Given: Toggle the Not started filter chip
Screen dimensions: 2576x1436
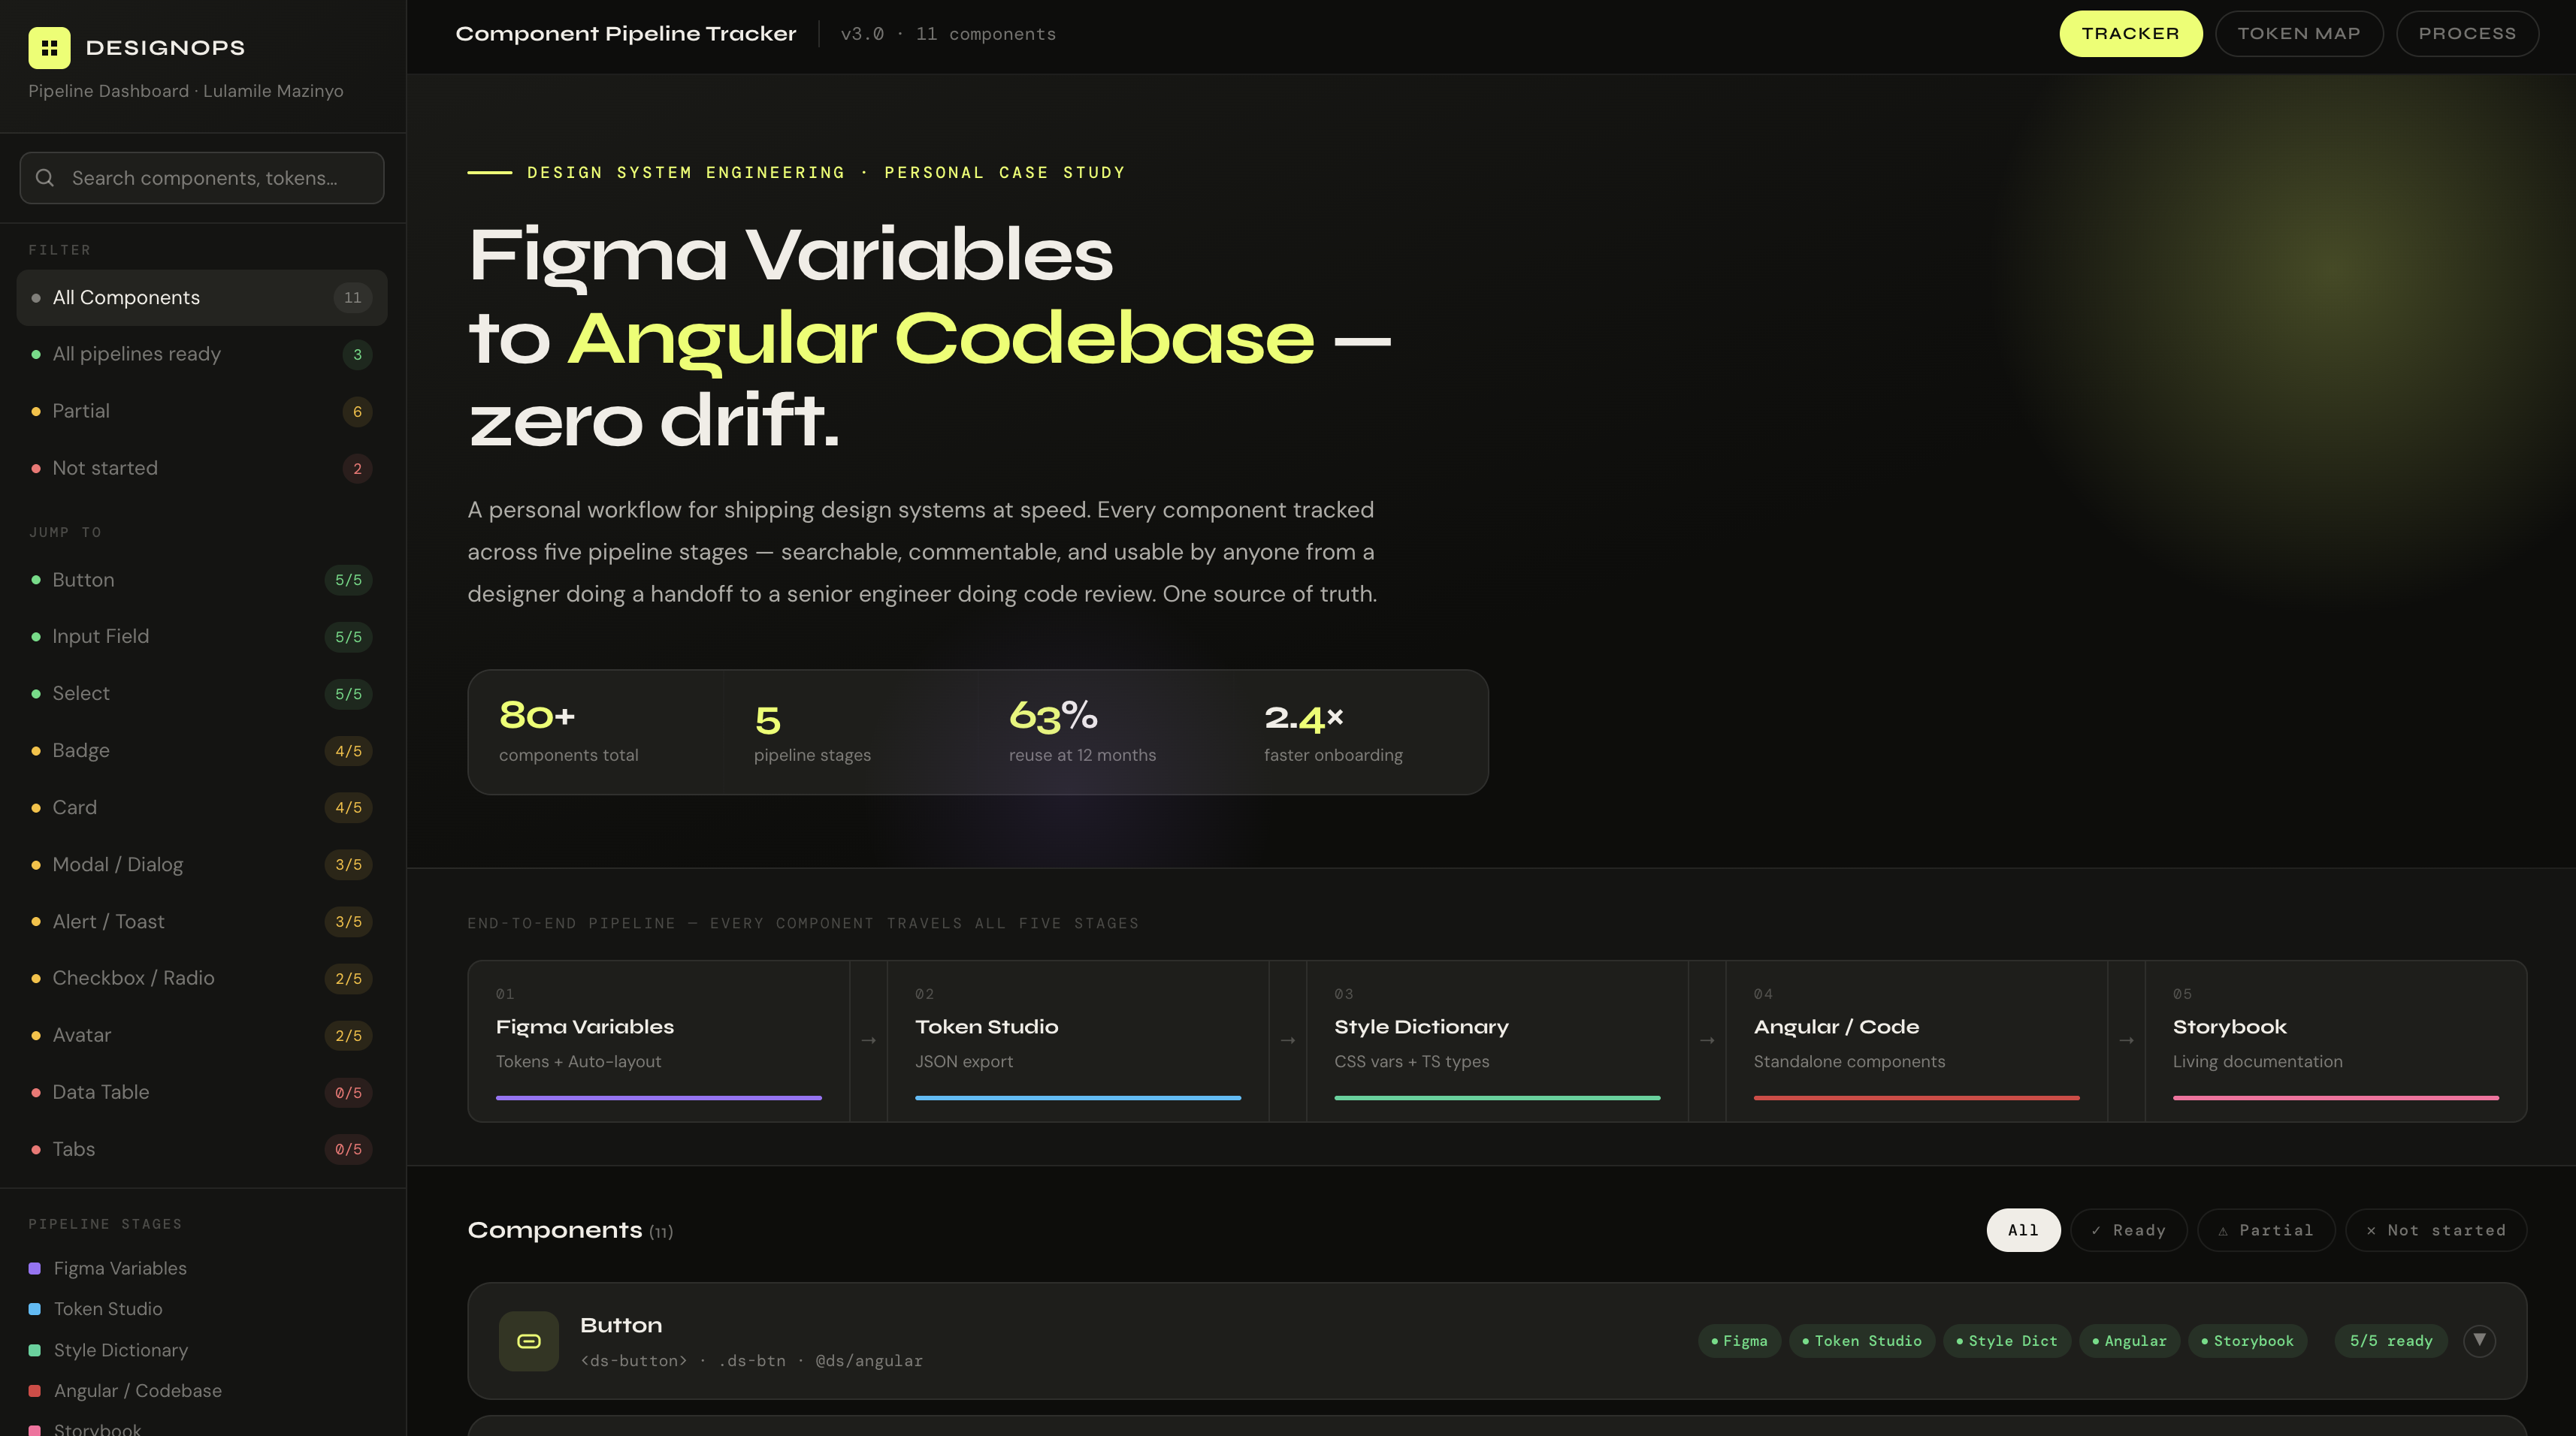Looking at the screenshot, I should pos(2436,1231).
